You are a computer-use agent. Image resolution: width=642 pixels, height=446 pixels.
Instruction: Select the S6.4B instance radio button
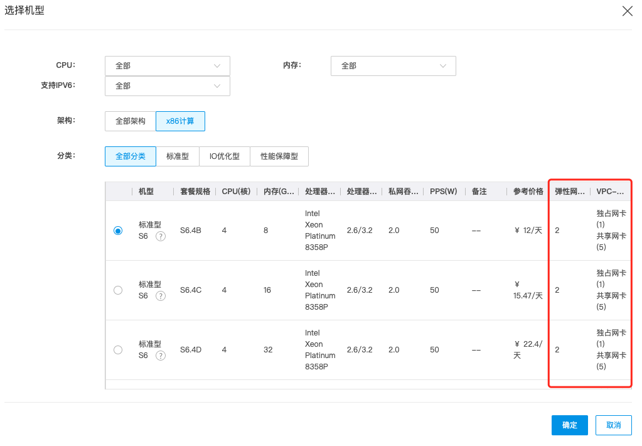coord(118,231)
